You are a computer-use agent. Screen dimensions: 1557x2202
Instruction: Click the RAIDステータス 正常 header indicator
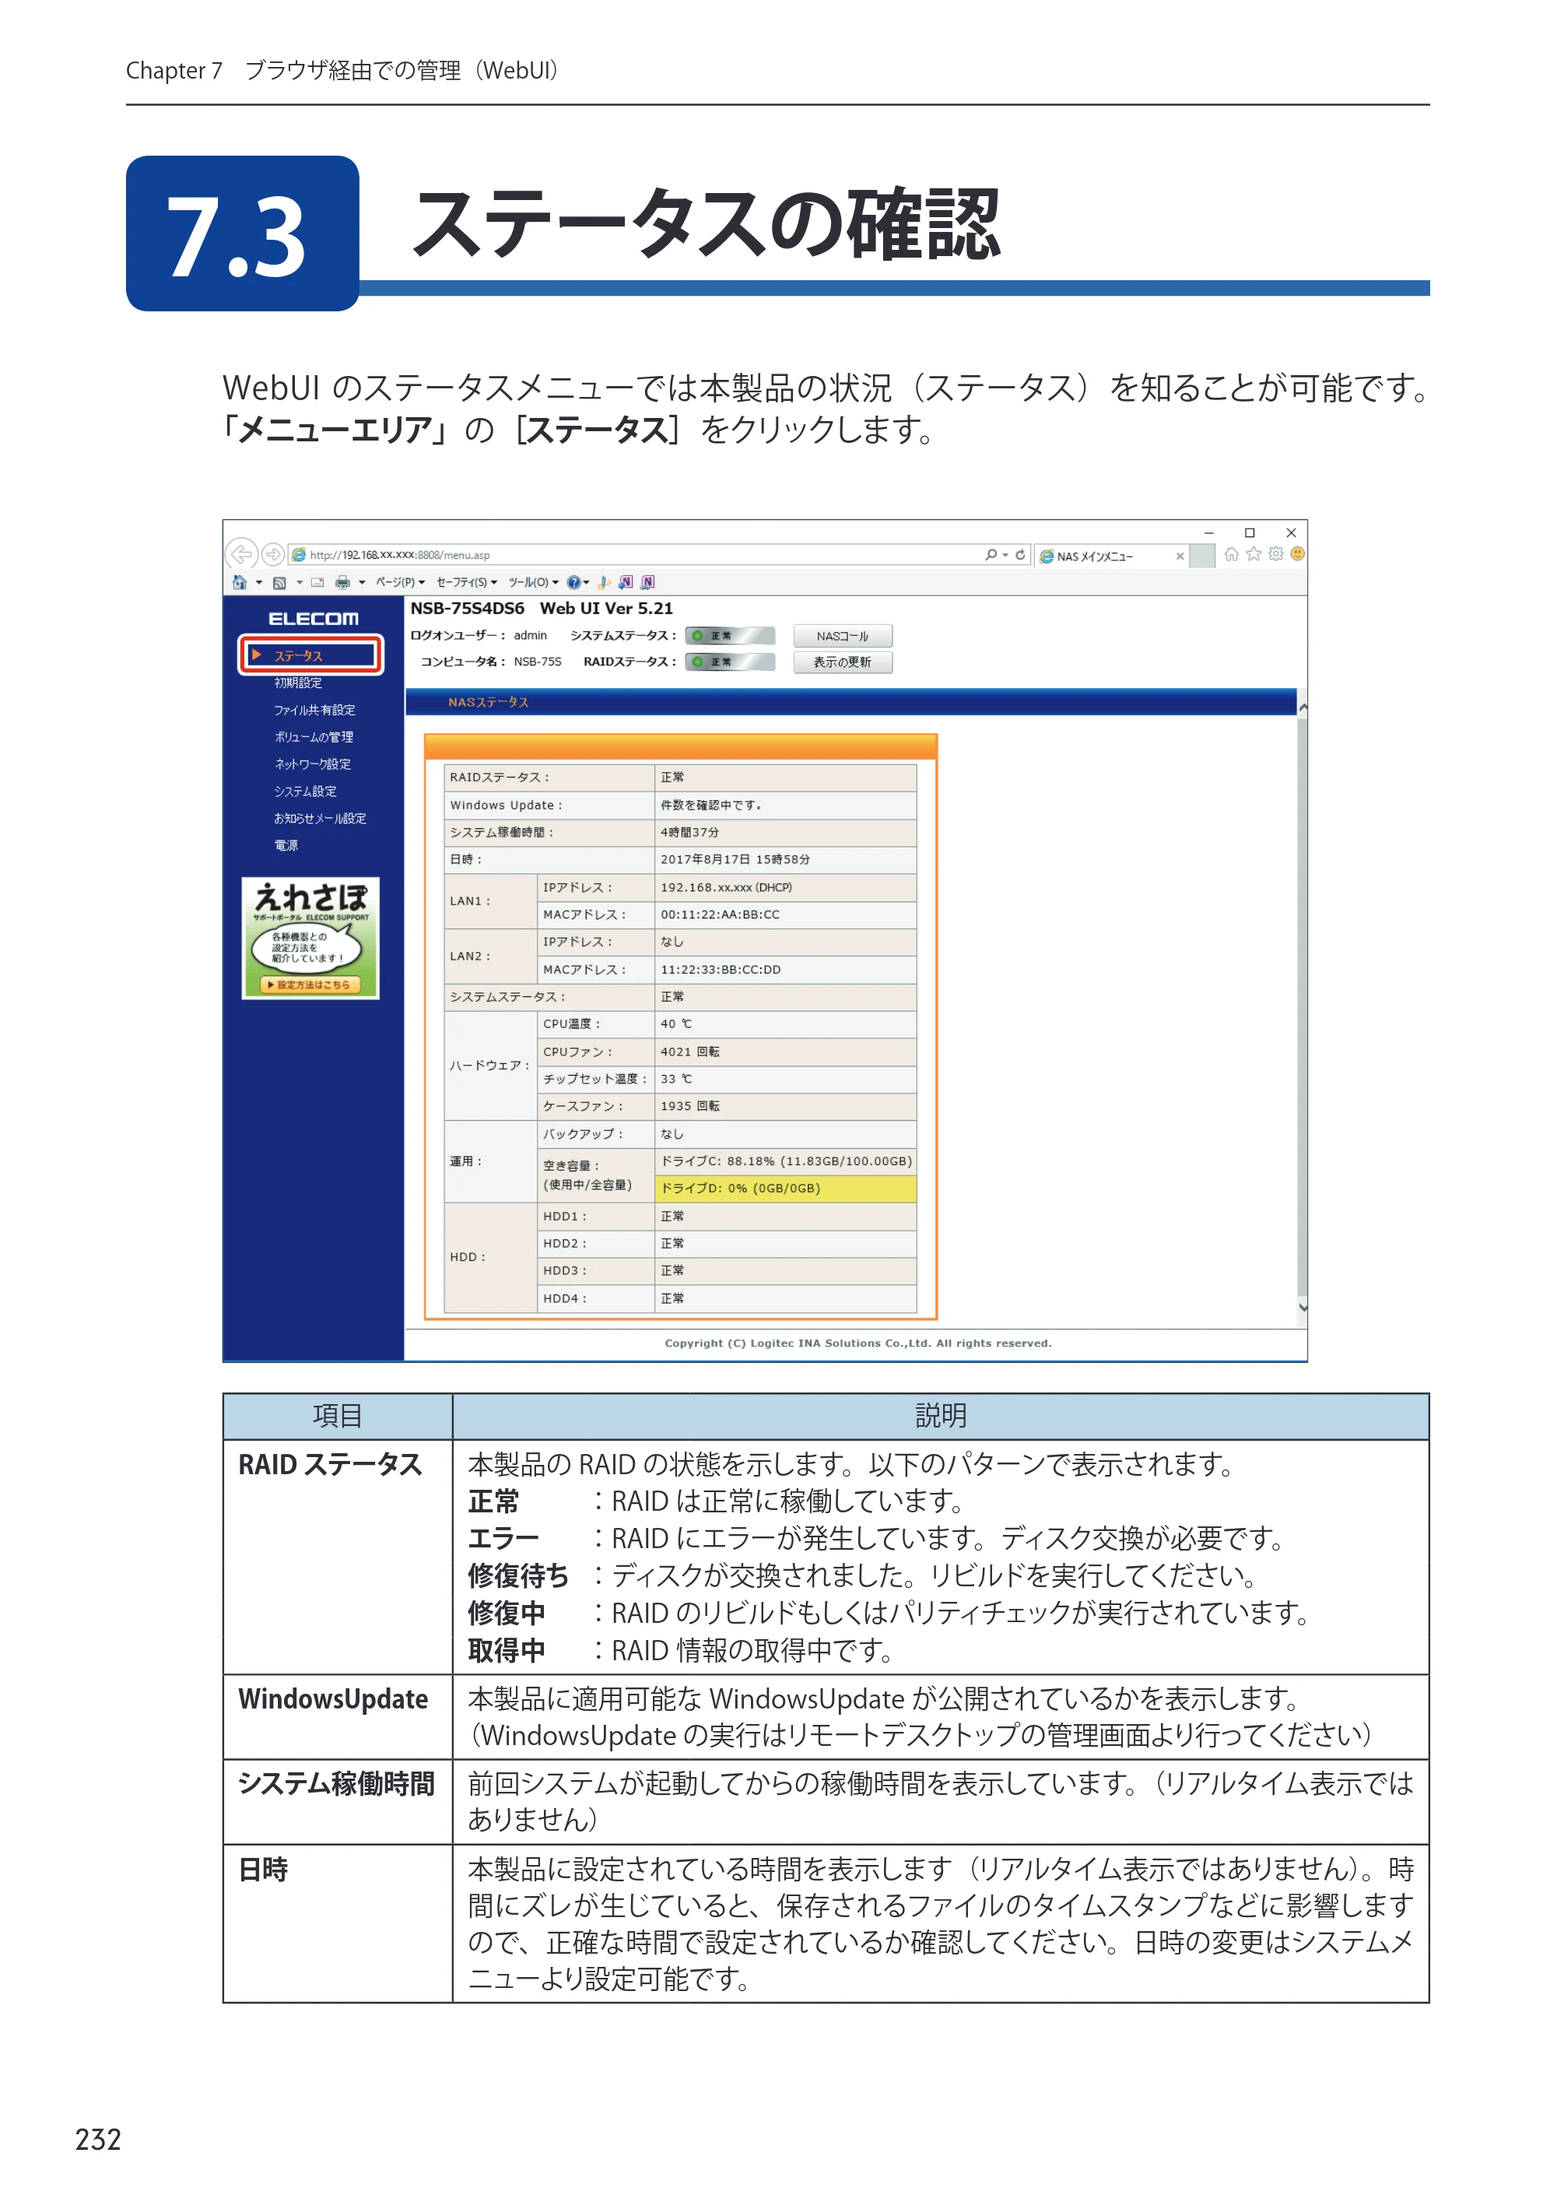coord(730,662)
